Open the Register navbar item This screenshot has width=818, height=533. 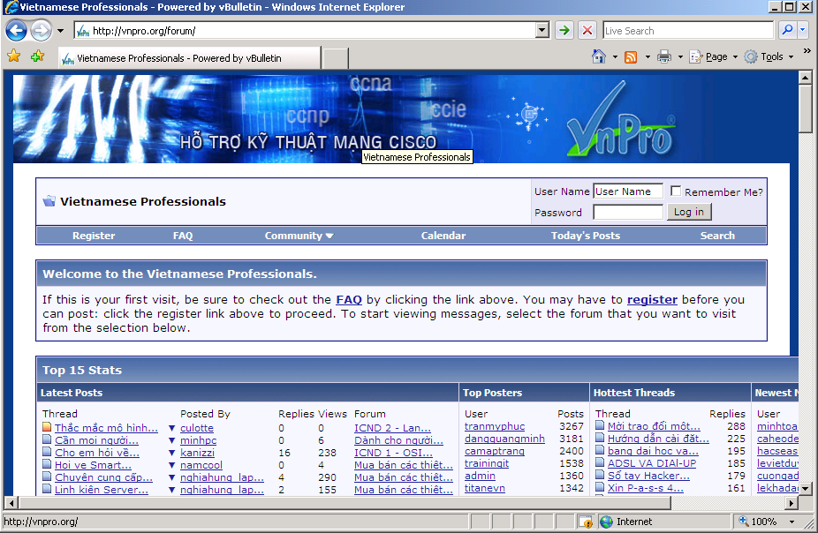[94, 236]
